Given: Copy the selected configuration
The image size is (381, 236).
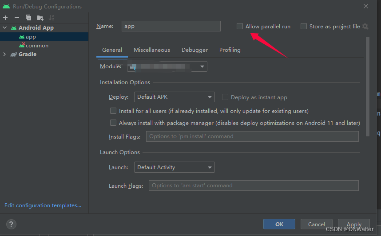Looking at the screenshot, I should [28, 18].
